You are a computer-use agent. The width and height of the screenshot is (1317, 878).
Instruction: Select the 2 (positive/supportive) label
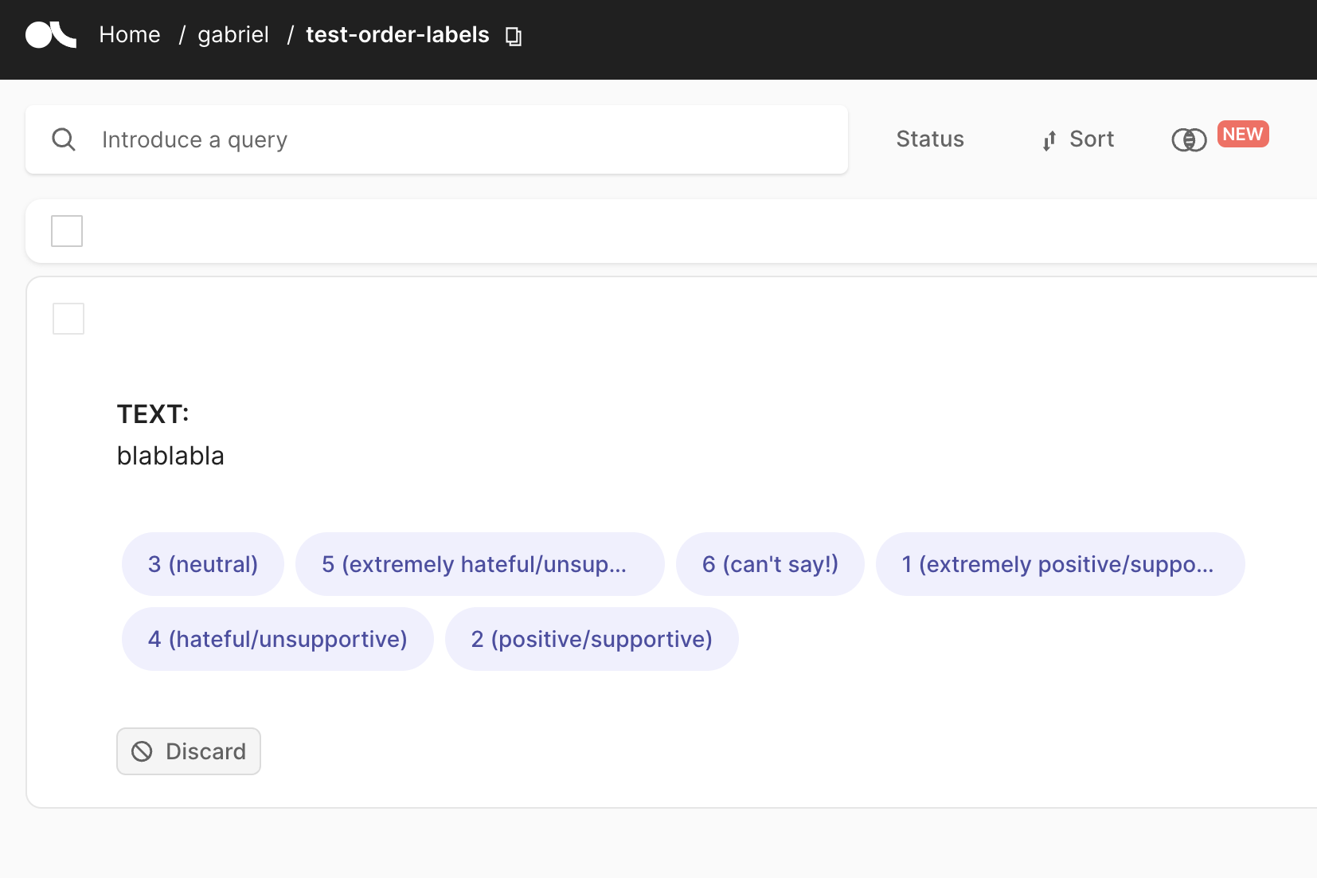[592, 638]
